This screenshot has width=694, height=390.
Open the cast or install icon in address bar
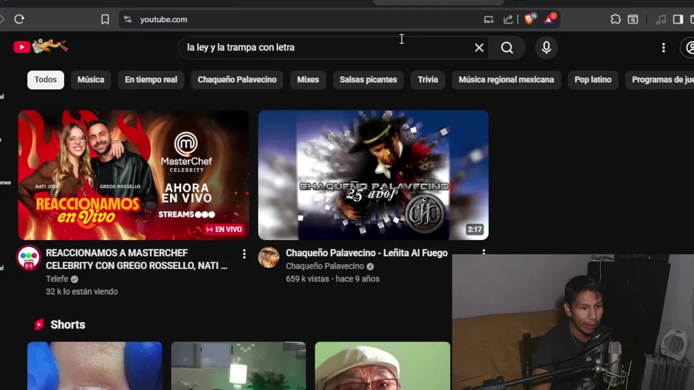tap(489, 19)
